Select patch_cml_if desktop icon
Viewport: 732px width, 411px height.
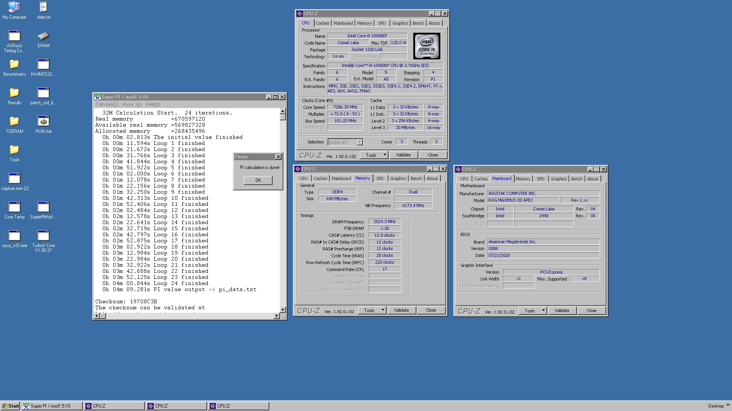[x=43, y=96]
